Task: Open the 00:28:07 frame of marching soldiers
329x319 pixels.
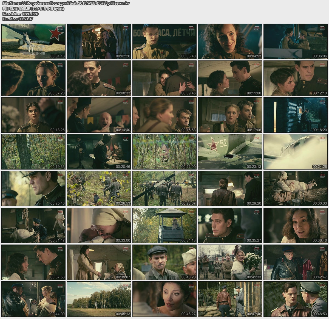Action: (x=164, y=188)
